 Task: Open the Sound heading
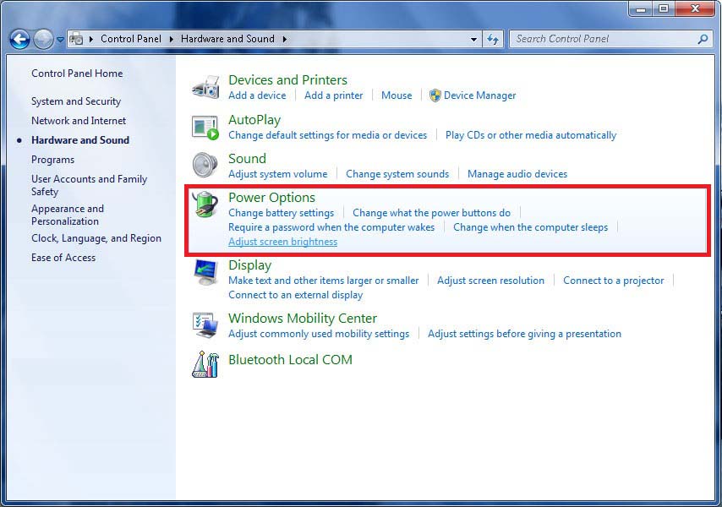pos(247,159)
